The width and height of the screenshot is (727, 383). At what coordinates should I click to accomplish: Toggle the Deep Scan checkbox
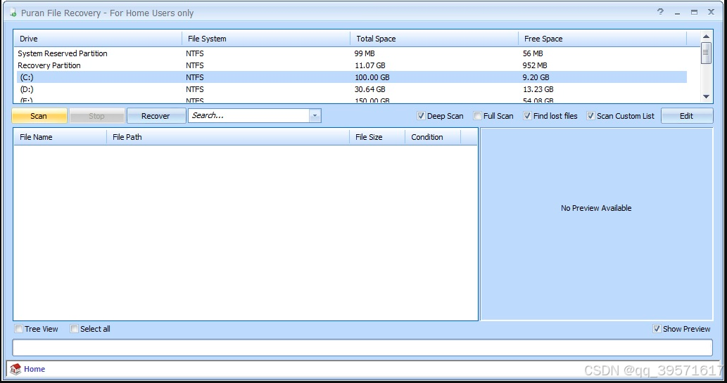421,116
